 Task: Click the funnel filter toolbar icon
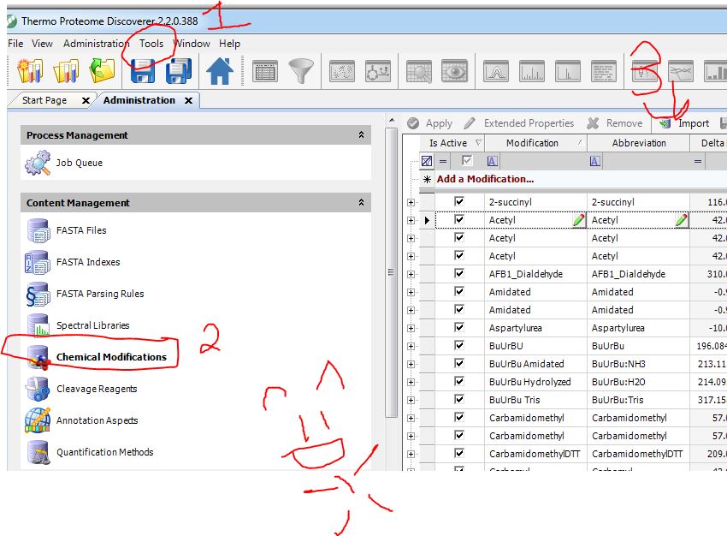point(301,71)
